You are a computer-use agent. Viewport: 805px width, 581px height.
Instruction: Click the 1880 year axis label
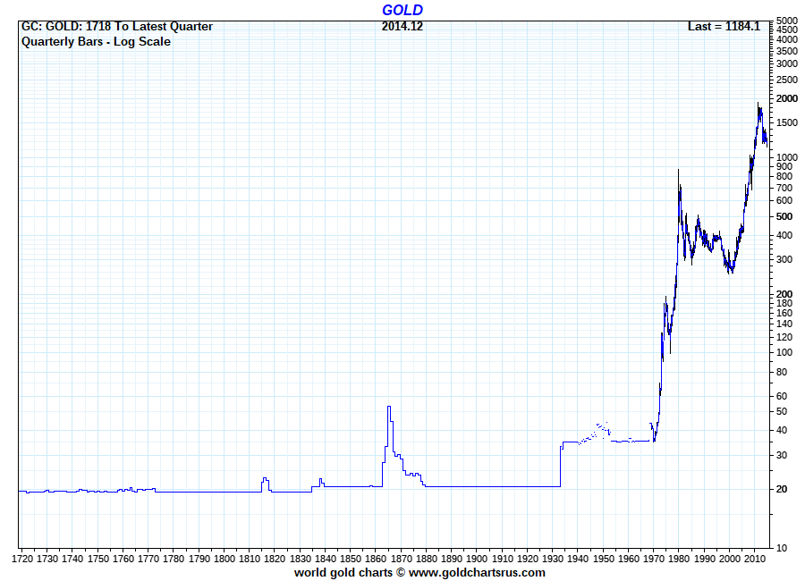(426, 559)
